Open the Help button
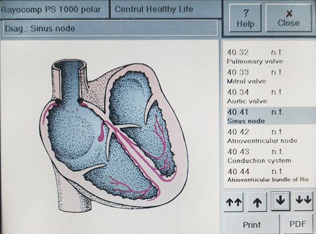316x234 pixels. coord(245,18)
